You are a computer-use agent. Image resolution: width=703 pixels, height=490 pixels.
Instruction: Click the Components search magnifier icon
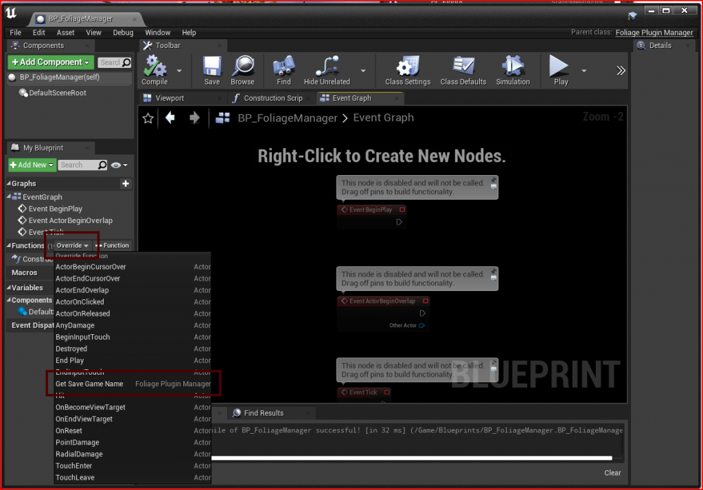(126, 62)
